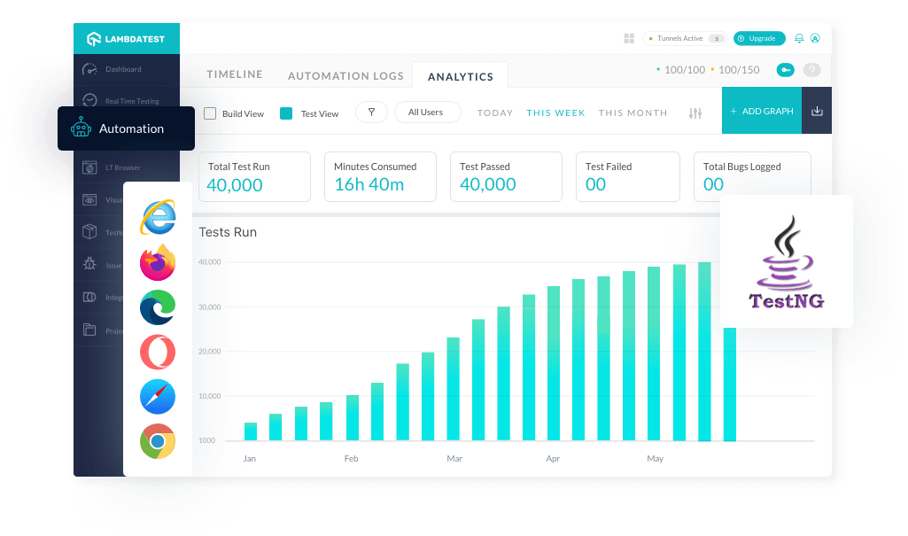
Task: Expand the Tunnels Active indicator
Action: pyautogui.click(x=685, y=38)
